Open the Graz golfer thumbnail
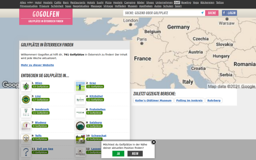 (x=80, y=86)
